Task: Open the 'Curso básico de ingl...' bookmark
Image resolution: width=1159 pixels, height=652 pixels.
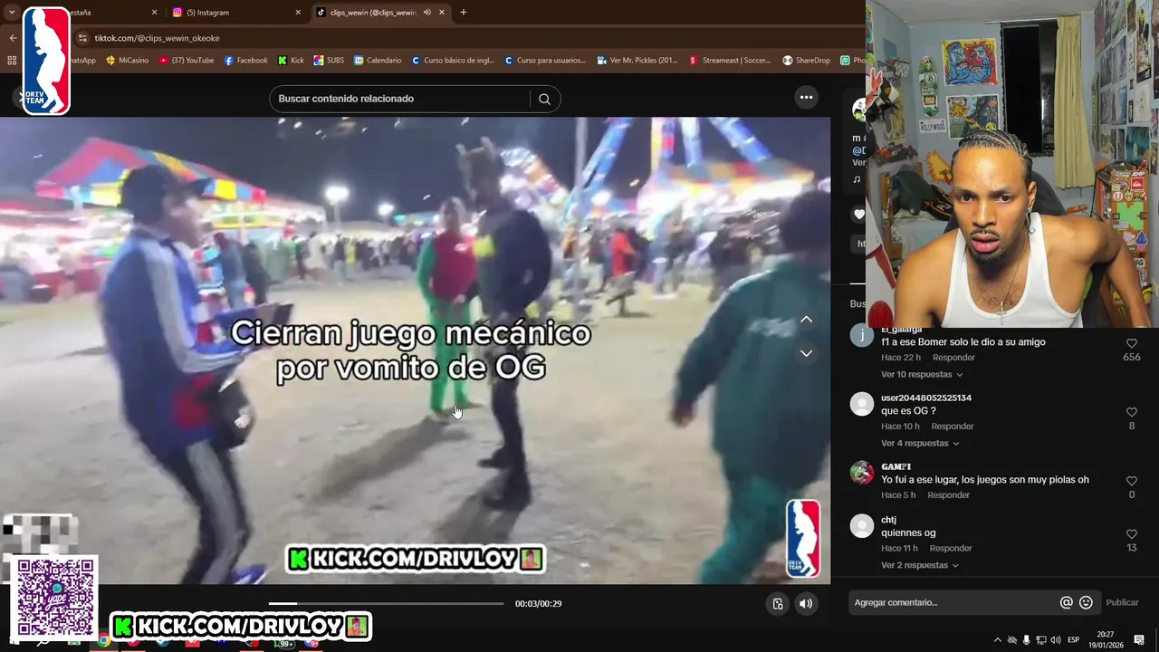Action: [x=452, y=61]
